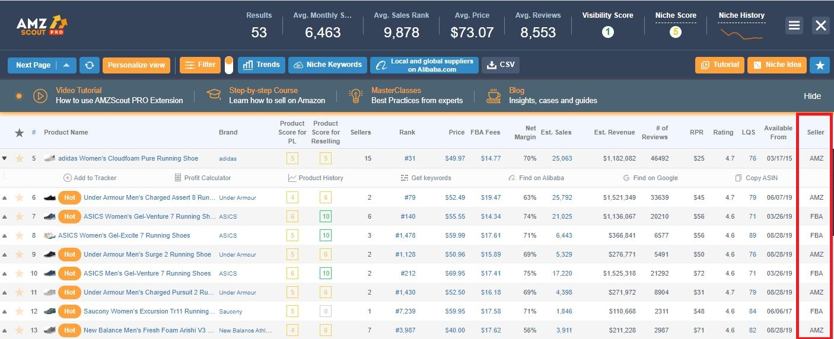
Task: Expand row 9 Under Armour Surge 2
Action: tap(5, 254)
